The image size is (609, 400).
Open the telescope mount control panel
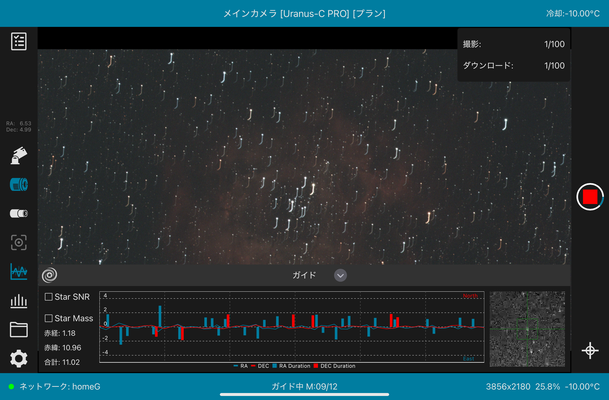pyautogui.click(x=19, y=156)
